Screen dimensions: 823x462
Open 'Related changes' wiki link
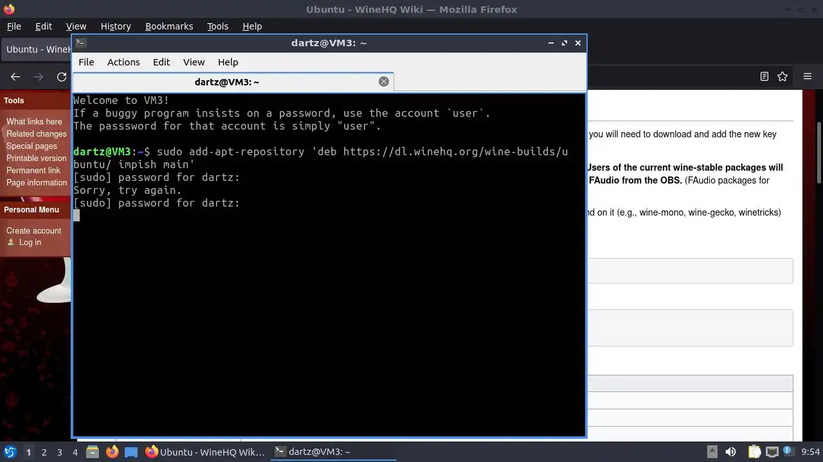click(x=37, y=133)
